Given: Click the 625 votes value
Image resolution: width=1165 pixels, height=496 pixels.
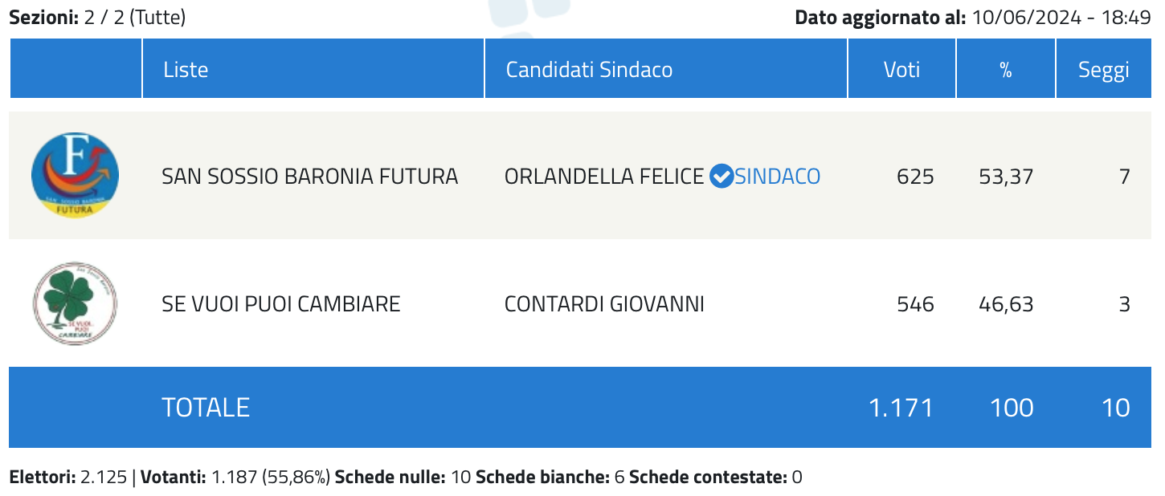Looking at the screenshot, I should pyautogui.click(x=915, y=176).
